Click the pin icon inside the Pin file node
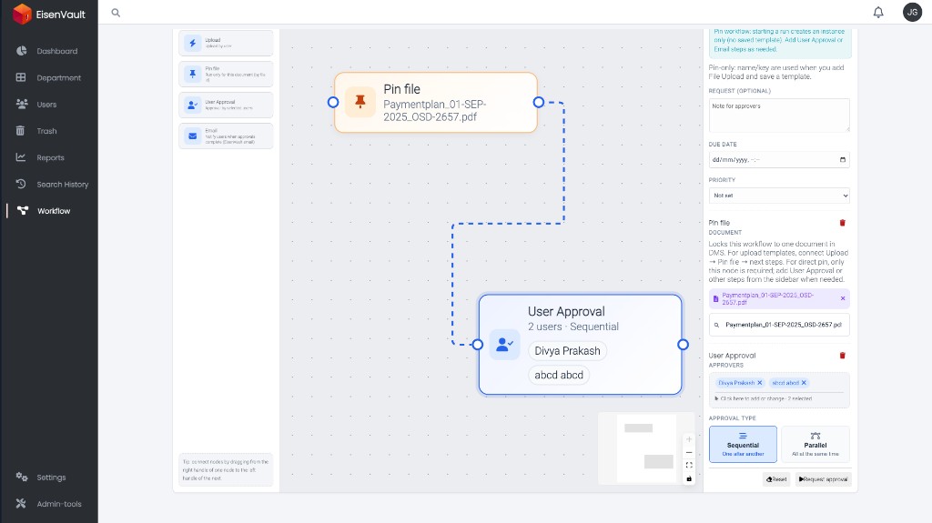932x523 pixels. (360, 102)
